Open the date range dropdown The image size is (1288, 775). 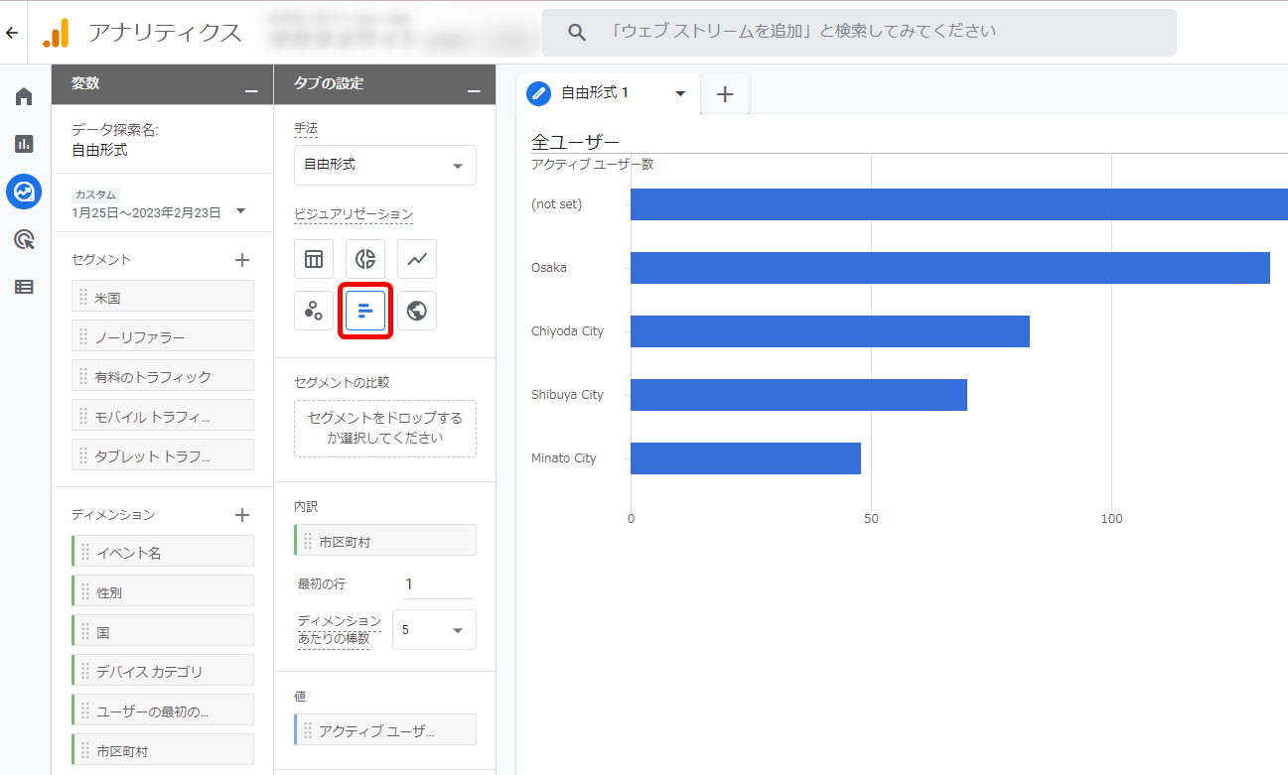click(240, 210)
